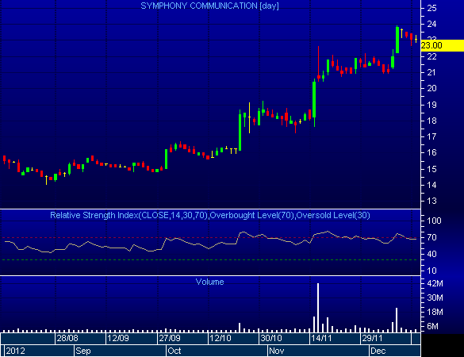464x357 pixels.
Task: Click the tallest 42M volume bar
Action: coord(318,308)
